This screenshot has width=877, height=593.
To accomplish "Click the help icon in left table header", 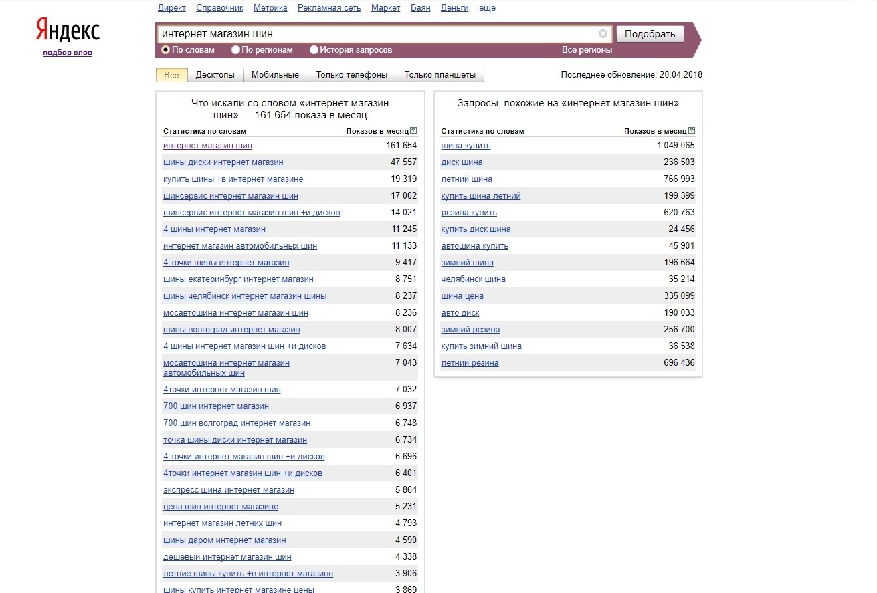I will click(413, 131).
